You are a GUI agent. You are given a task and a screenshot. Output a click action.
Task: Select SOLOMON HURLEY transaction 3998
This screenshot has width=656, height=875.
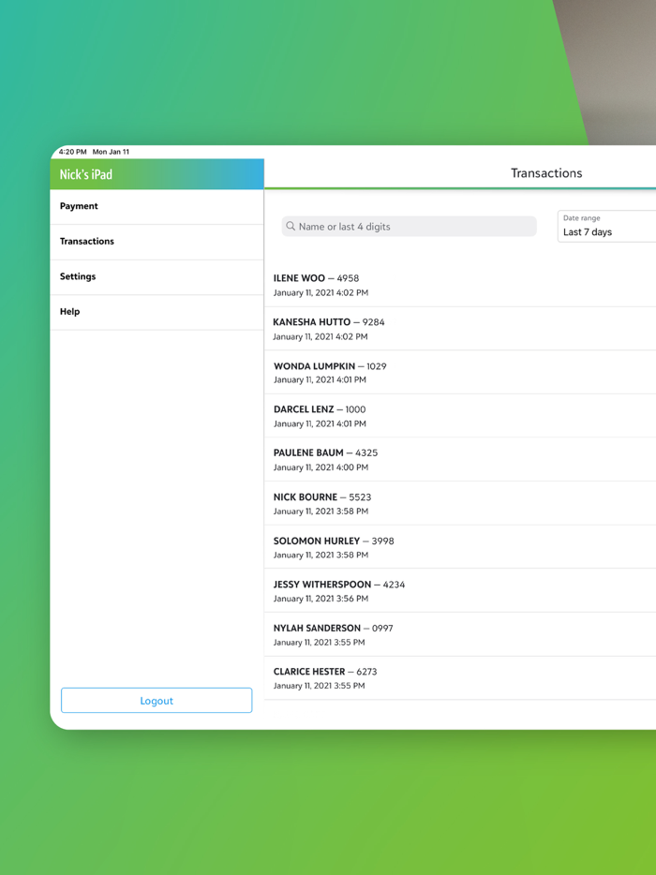tap(460, 547)
